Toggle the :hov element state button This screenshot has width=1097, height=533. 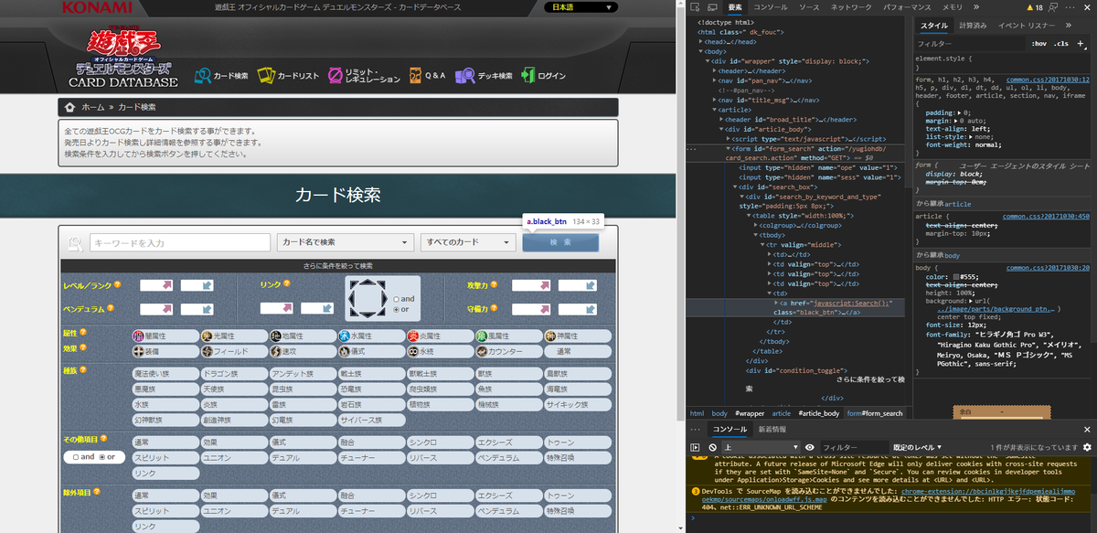[1038, 43]
